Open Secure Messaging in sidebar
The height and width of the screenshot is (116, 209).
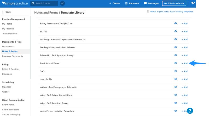point(11,114)
